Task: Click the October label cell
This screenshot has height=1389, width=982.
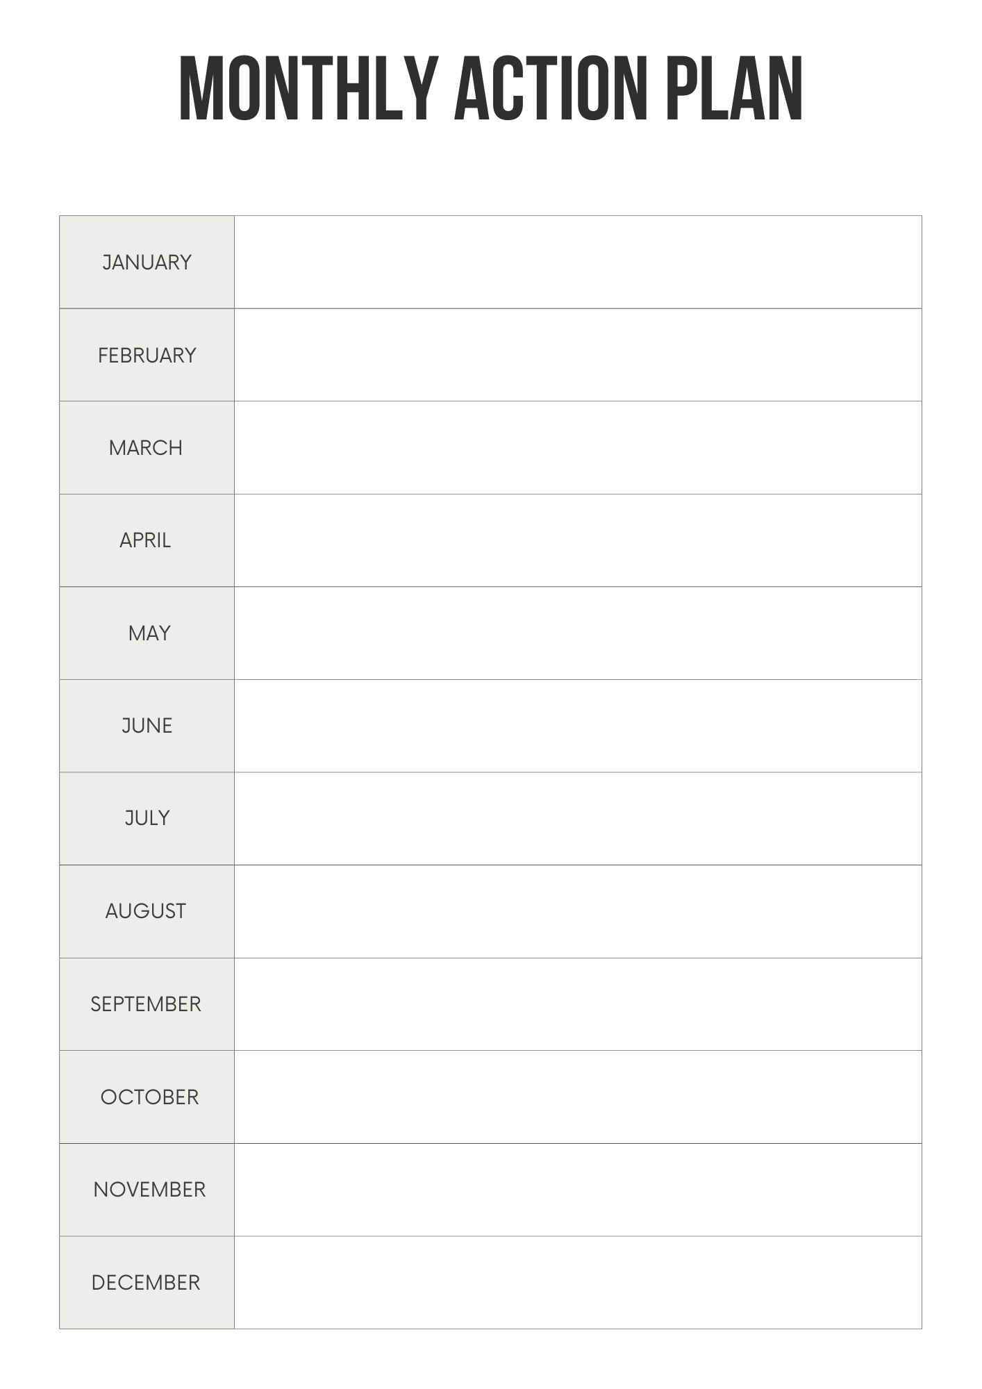Action: click(x=147, y=1097)
